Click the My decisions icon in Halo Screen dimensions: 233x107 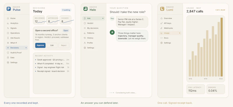[x=85, y=28]
